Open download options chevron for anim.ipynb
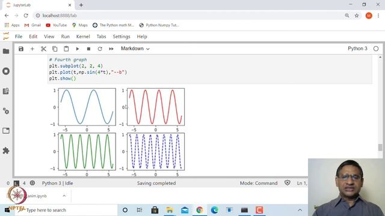This screenshot has height=216, width=385. pyautogui.click(x=64, y=196)
